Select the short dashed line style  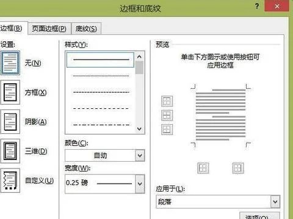click(x=101, y=92)
